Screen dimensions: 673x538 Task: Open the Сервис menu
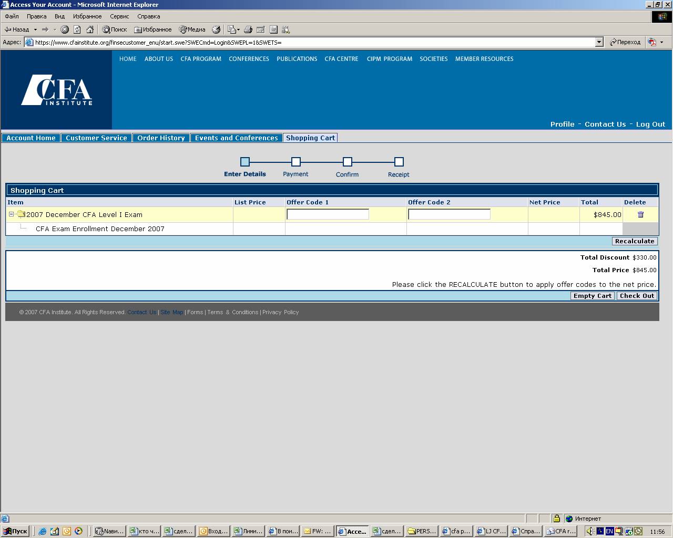tap(119, 16)
